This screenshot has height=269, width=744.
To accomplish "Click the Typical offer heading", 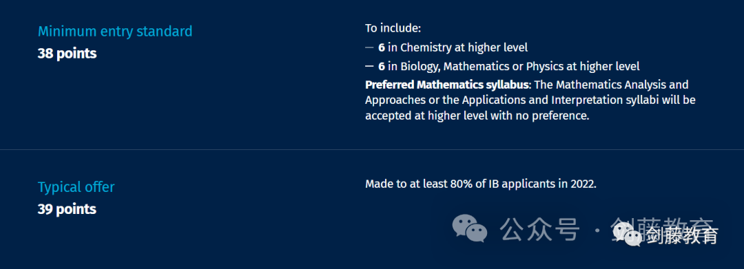I will point(76,187).
